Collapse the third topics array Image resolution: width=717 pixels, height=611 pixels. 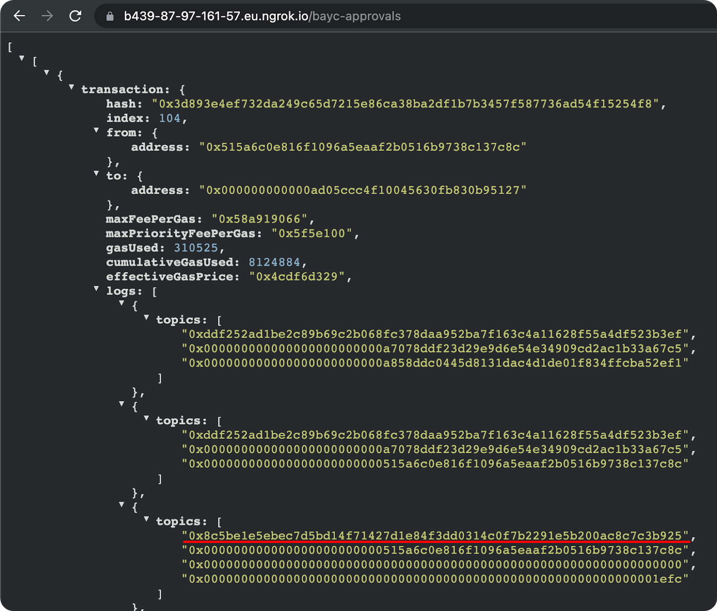tap(146, 519)
